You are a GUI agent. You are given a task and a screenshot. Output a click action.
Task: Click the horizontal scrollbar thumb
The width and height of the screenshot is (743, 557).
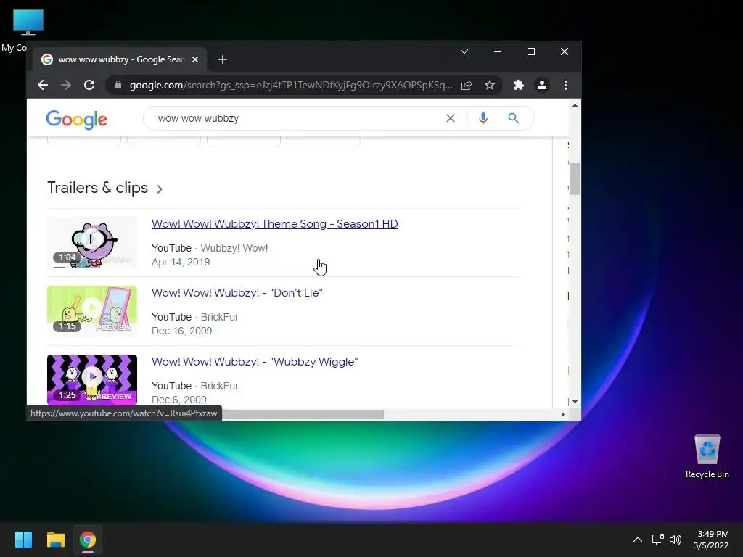303,414
